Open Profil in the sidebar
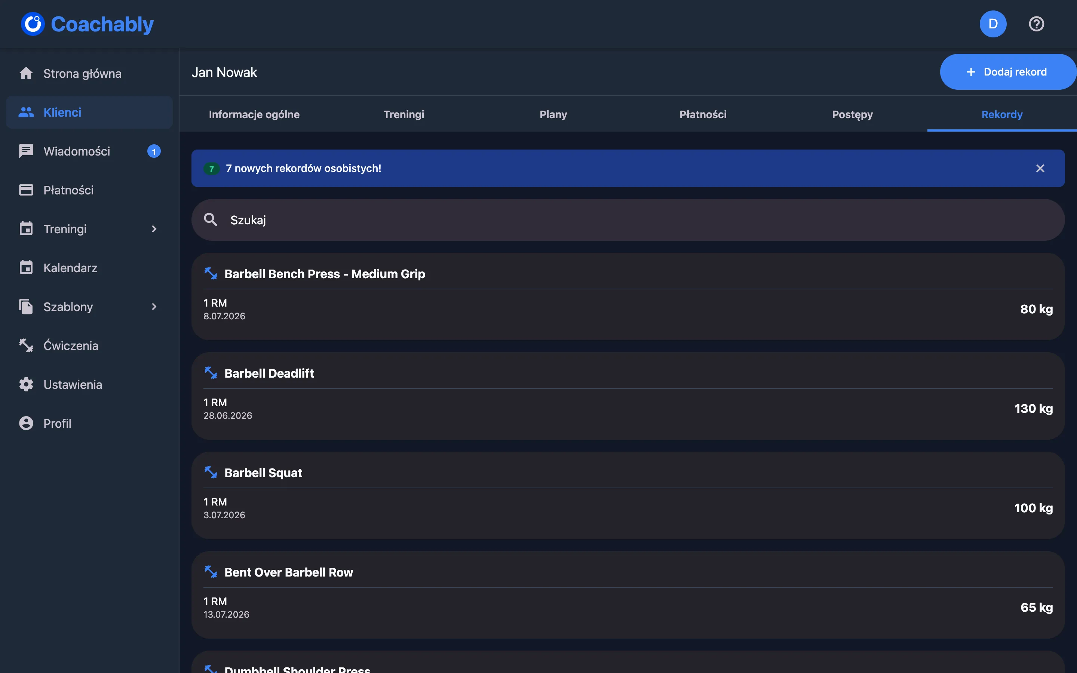 coord(89,423)
